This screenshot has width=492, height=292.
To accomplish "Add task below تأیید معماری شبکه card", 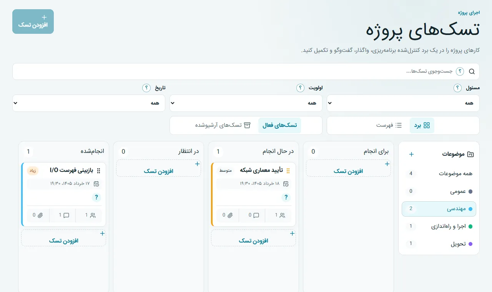I will 253,238.
